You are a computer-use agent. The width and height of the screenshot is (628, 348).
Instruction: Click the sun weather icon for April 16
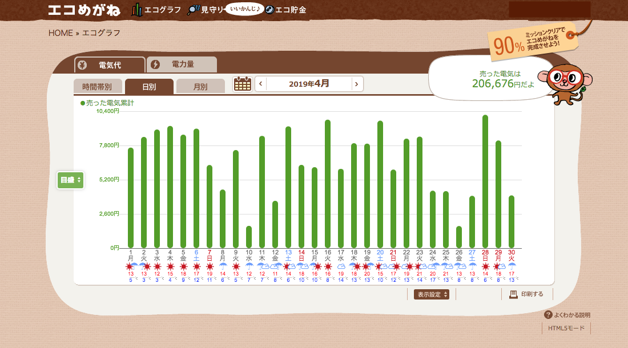pos(328,266)
